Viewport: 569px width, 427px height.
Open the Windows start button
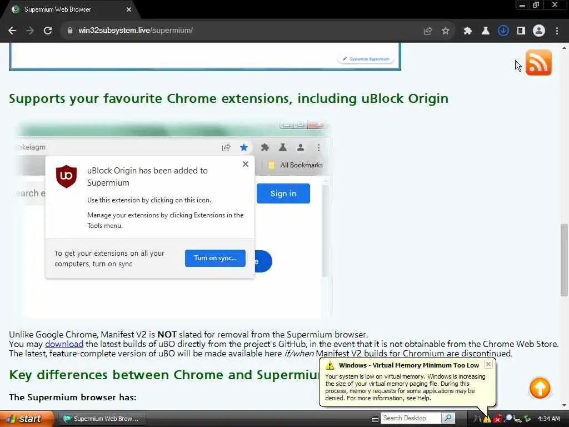pos(26,419)
